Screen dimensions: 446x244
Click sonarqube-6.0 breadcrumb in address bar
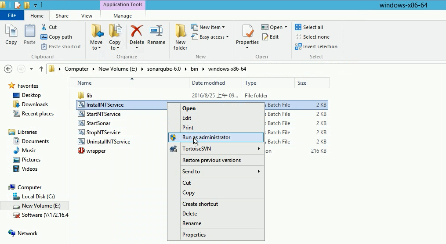[164, 69]
